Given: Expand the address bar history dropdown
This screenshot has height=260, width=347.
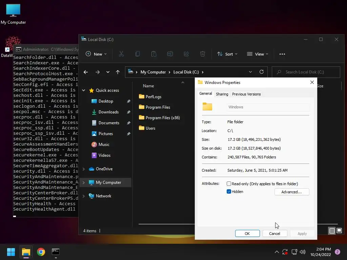Looking at the screenshot, I should pyautogui.click(x=250, y=72).
